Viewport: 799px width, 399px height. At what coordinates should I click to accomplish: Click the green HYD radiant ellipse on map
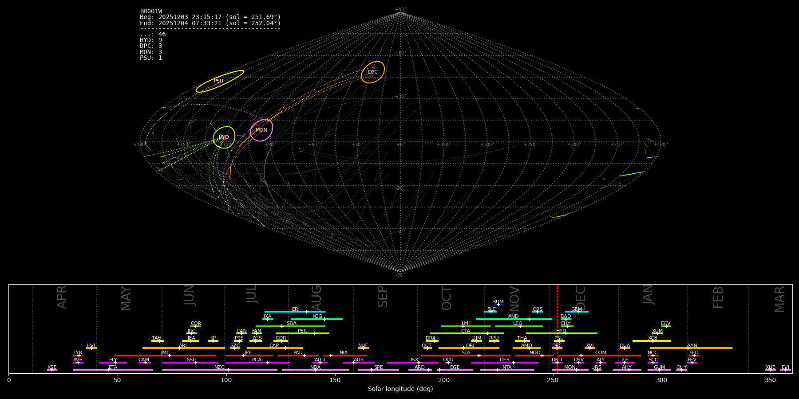click(224, 137)
